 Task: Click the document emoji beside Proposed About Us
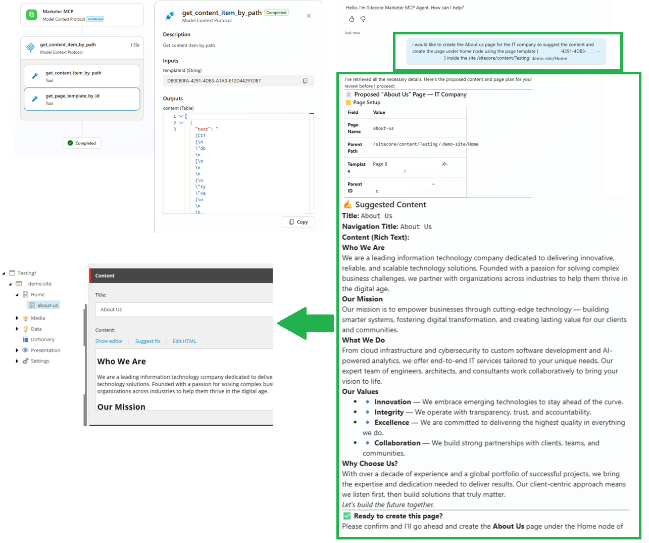coord(348,94)
